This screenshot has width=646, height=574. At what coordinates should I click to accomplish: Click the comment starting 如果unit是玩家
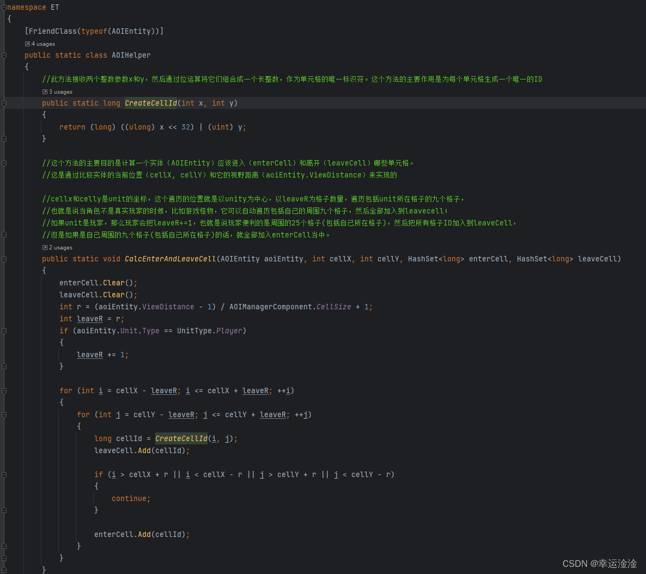pos(279,223)
